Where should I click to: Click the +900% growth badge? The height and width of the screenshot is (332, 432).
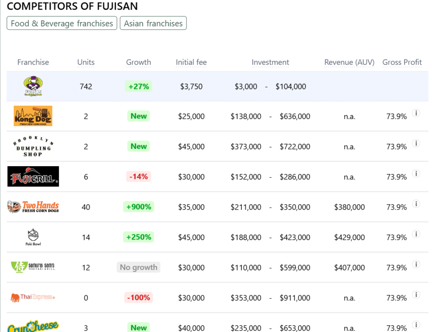tap(138, 207)
